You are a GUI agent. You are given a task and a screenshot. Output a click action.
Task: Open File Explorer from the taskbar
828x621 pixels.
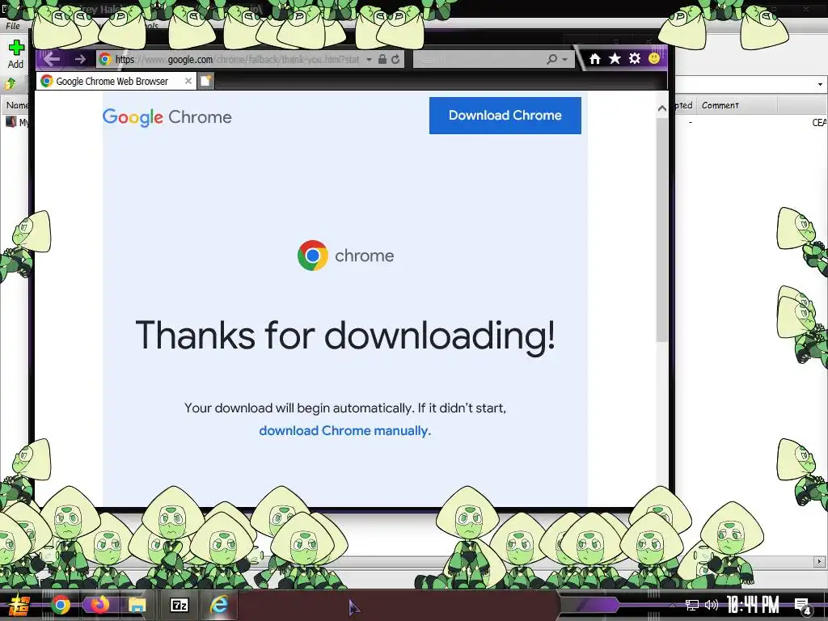pyautogui.click(x=137, y=605)
